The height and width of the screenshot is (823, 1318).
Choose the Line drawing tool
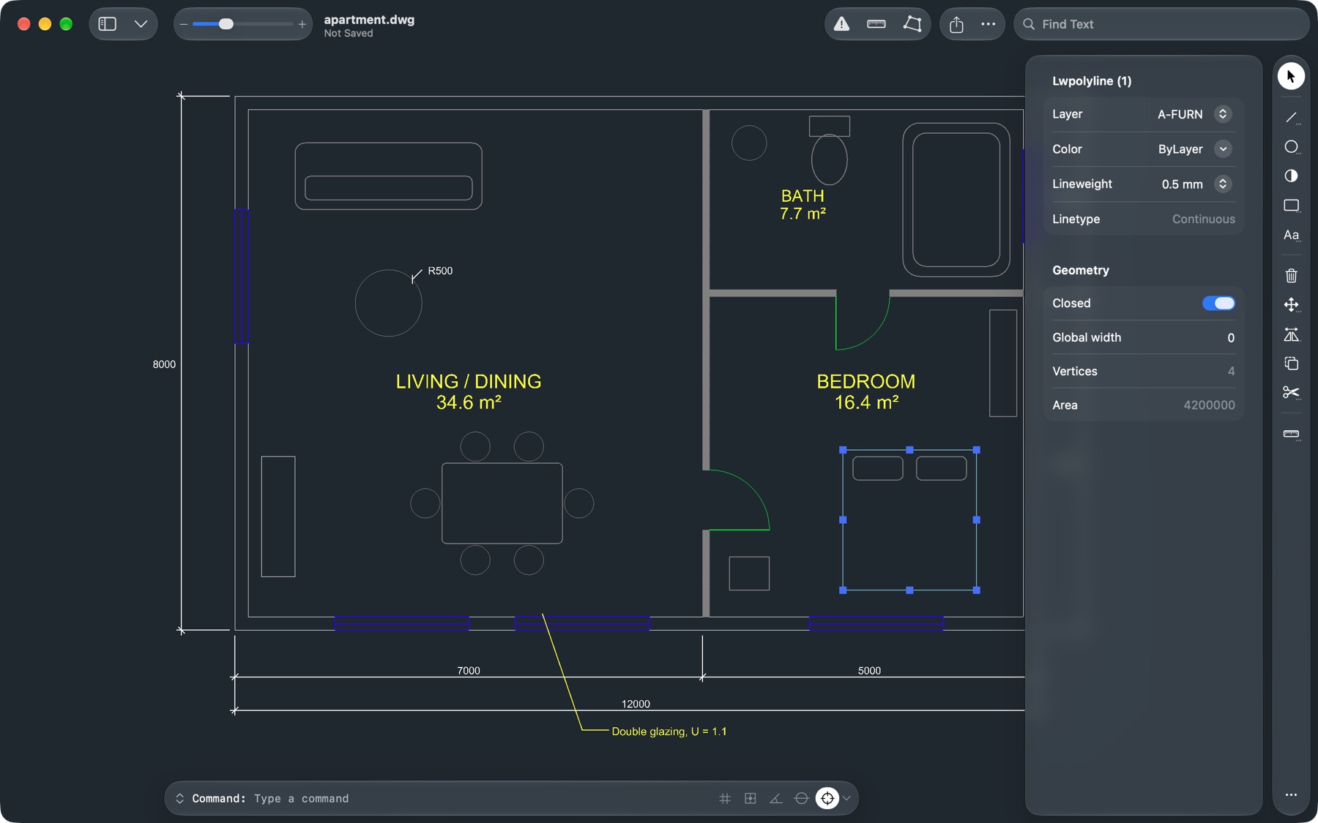click(1291, 117)
